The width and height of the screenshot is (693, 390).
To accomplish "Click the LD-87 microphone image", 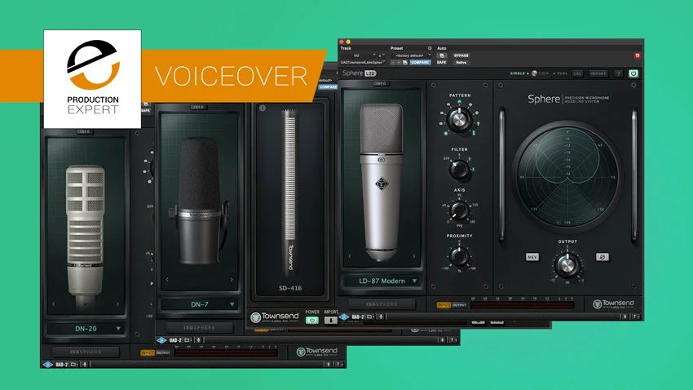I will click(x=381, y=181).
